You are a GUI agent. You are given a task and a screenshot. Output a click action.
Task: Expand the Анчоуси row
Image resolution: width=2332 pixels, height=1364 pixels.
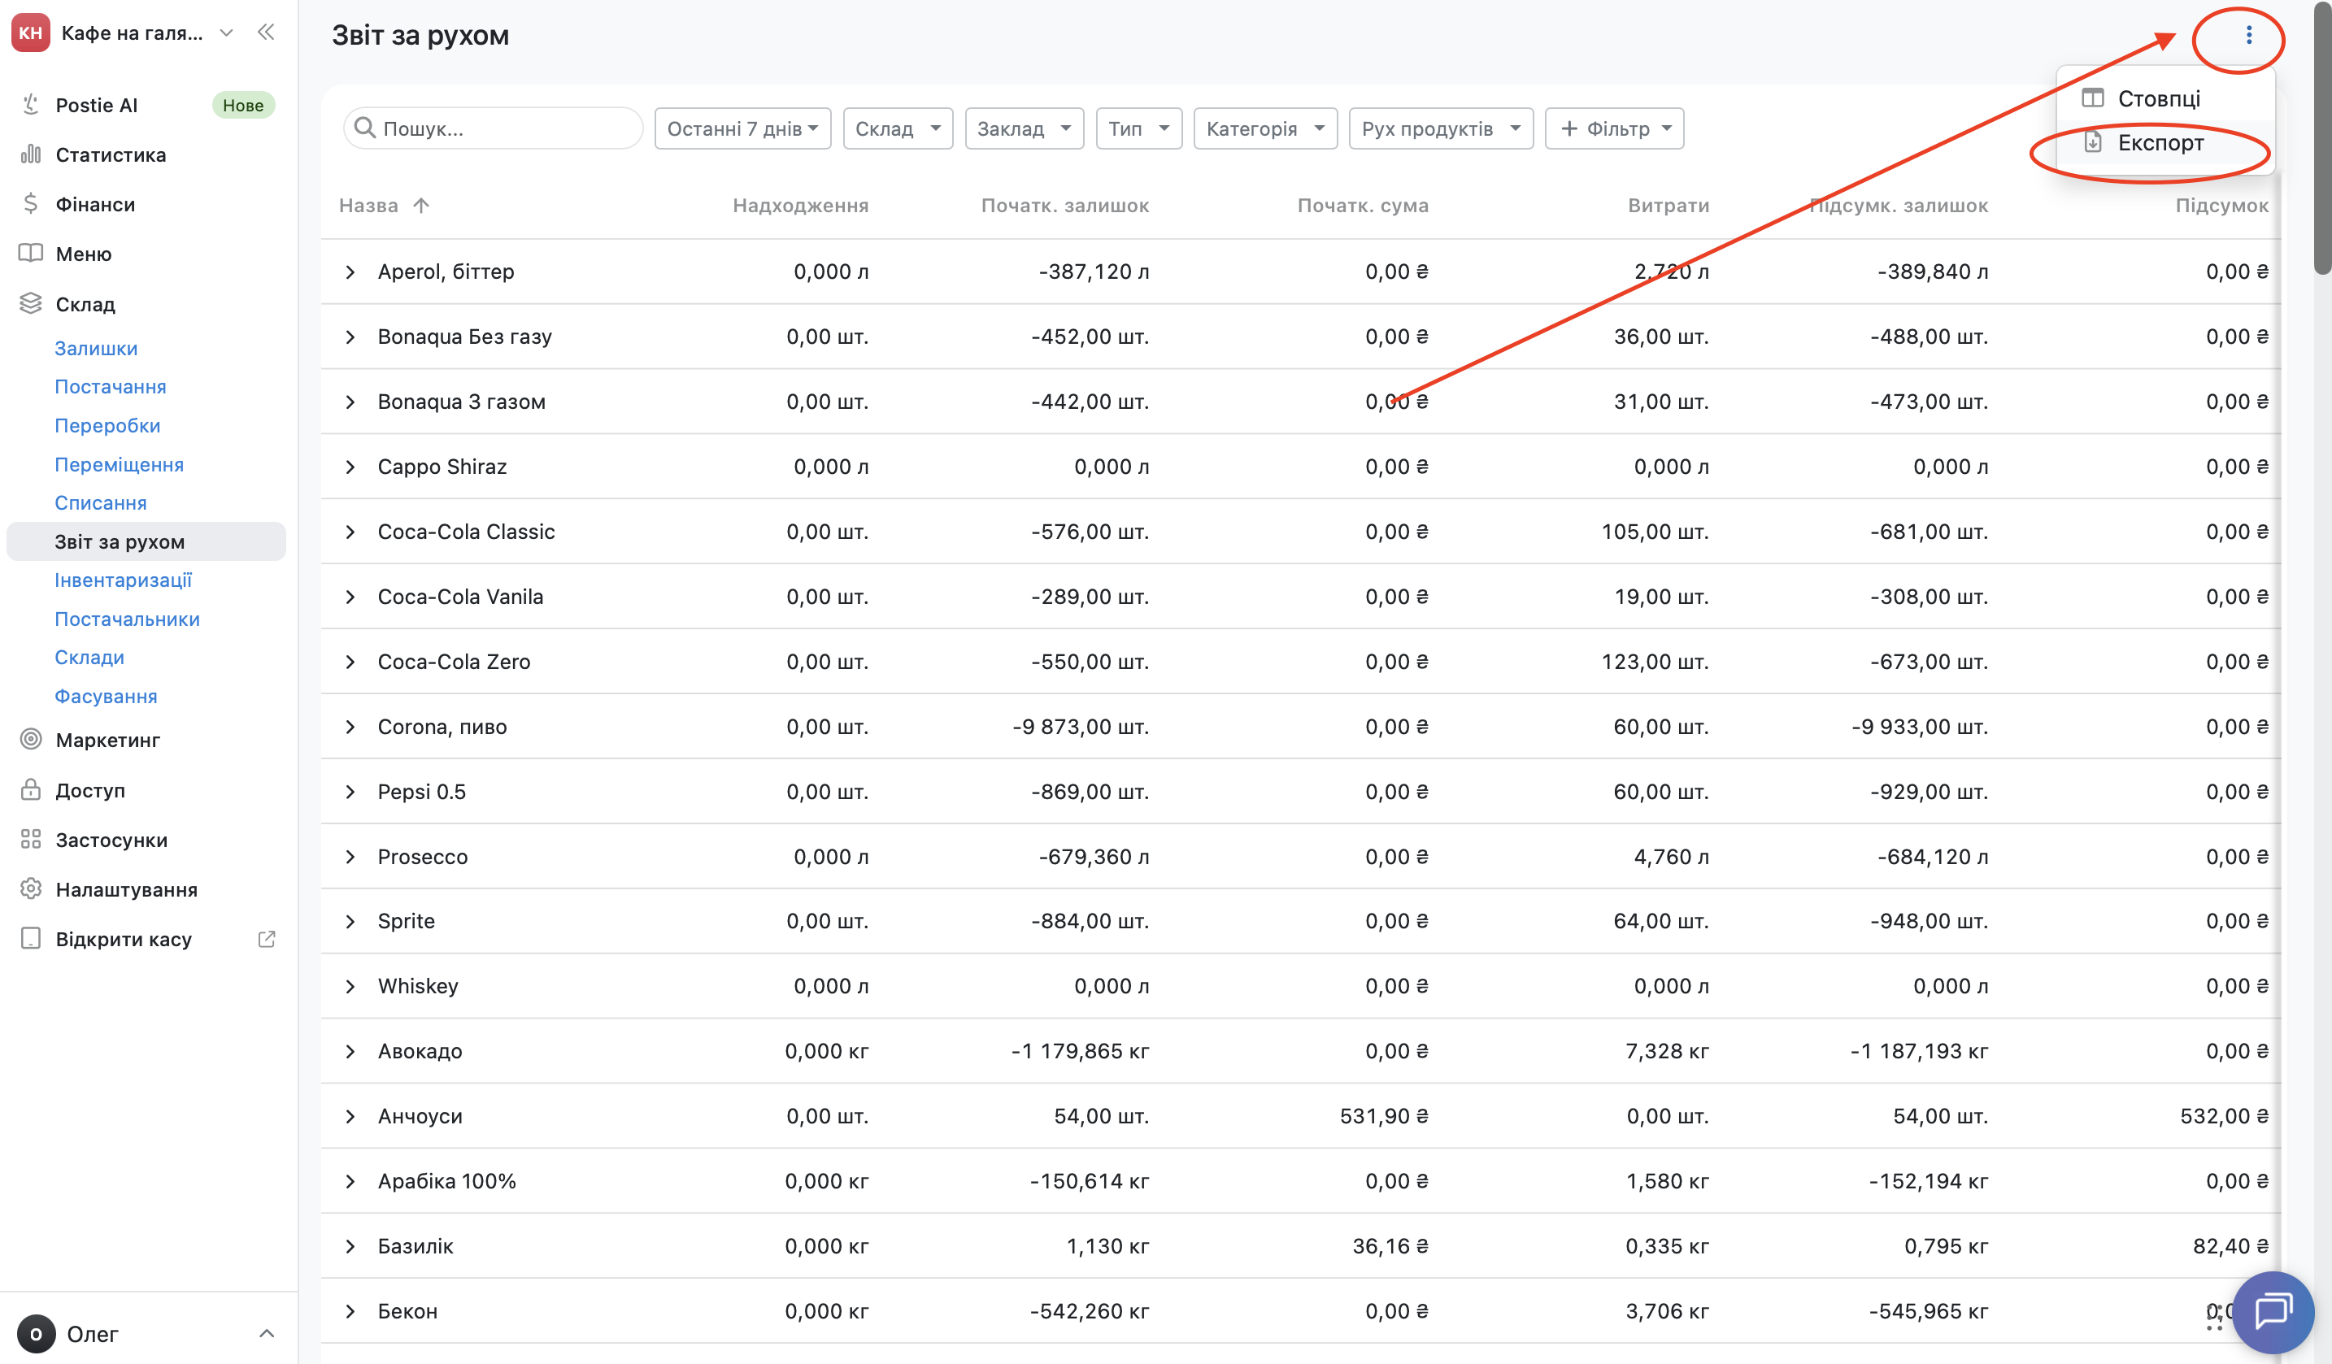coord(350,1116)
